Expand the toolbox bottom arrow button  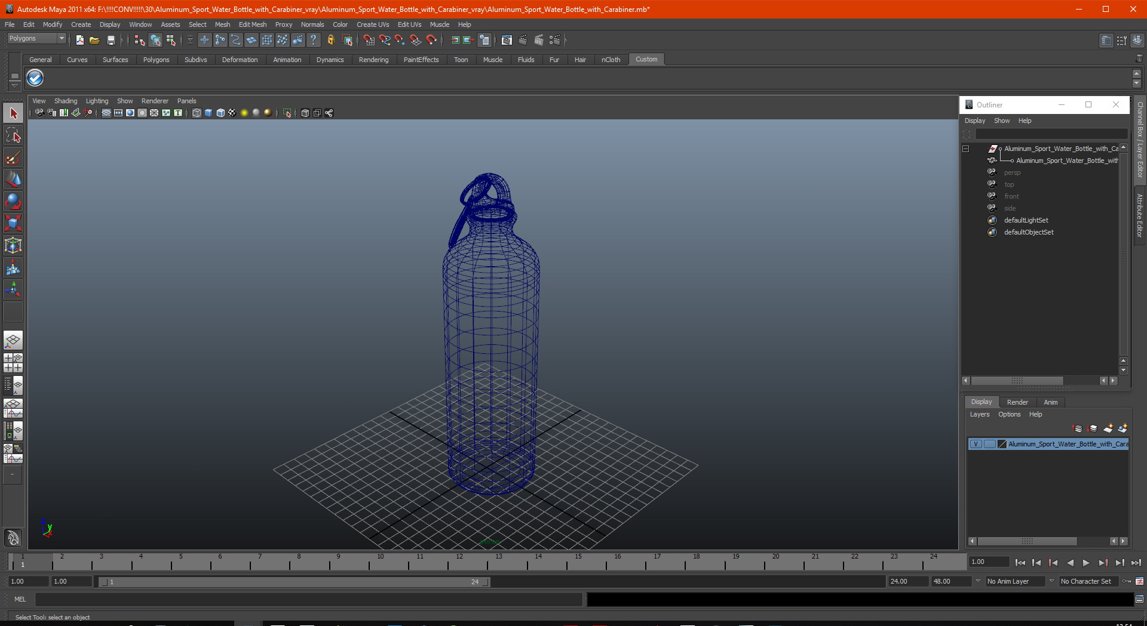pos(13,475)
